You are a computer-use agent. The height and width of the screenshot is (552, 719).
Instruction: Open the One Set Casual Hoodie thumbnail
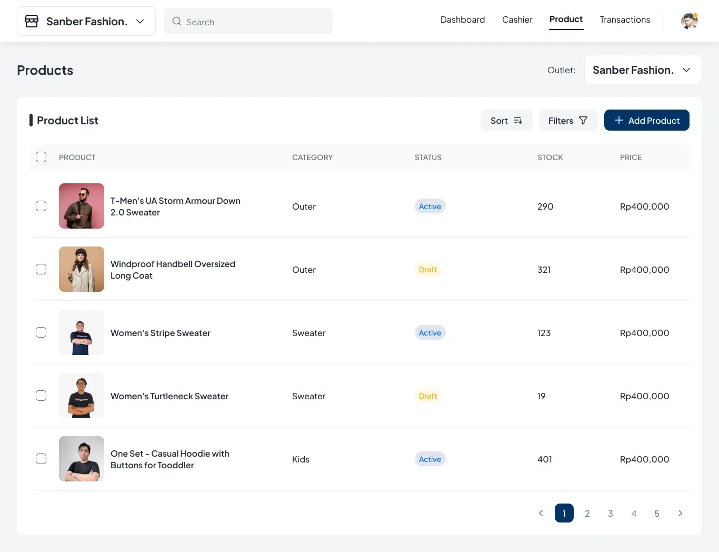click(x=82, y=459)
